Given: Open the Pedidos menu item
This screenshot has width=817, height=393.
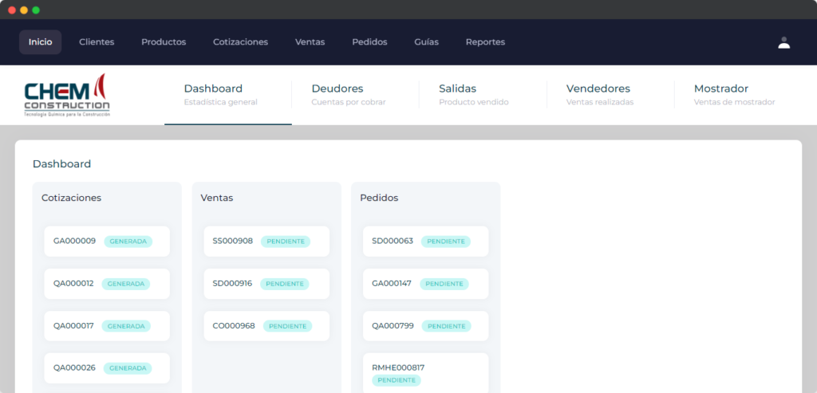Looking at the screenshot, I should pyautogui.click(x=369, y=42).
